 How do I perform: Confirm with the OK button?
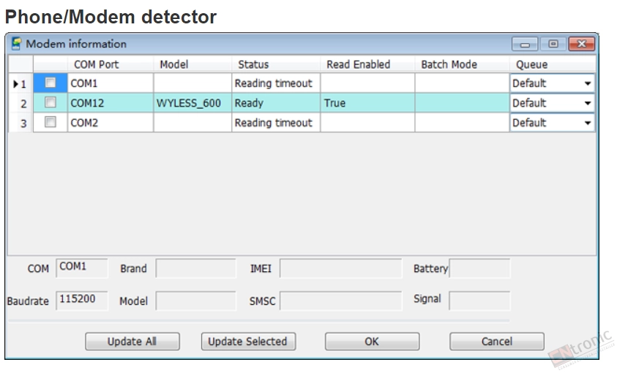pyautogui.click(x=372, y=341)
